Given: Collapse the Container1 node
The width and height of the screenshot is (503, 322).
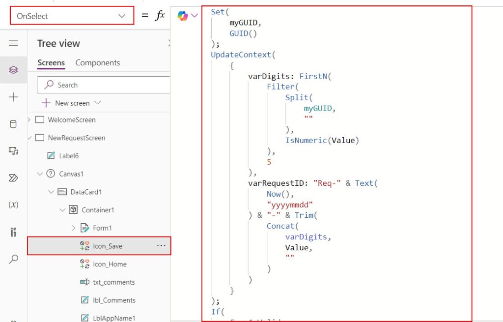Looking at the screenshot, I should (62, 210).
